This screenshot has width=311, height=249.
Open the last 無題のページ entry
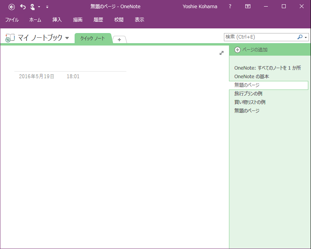(x=247, y=110)
